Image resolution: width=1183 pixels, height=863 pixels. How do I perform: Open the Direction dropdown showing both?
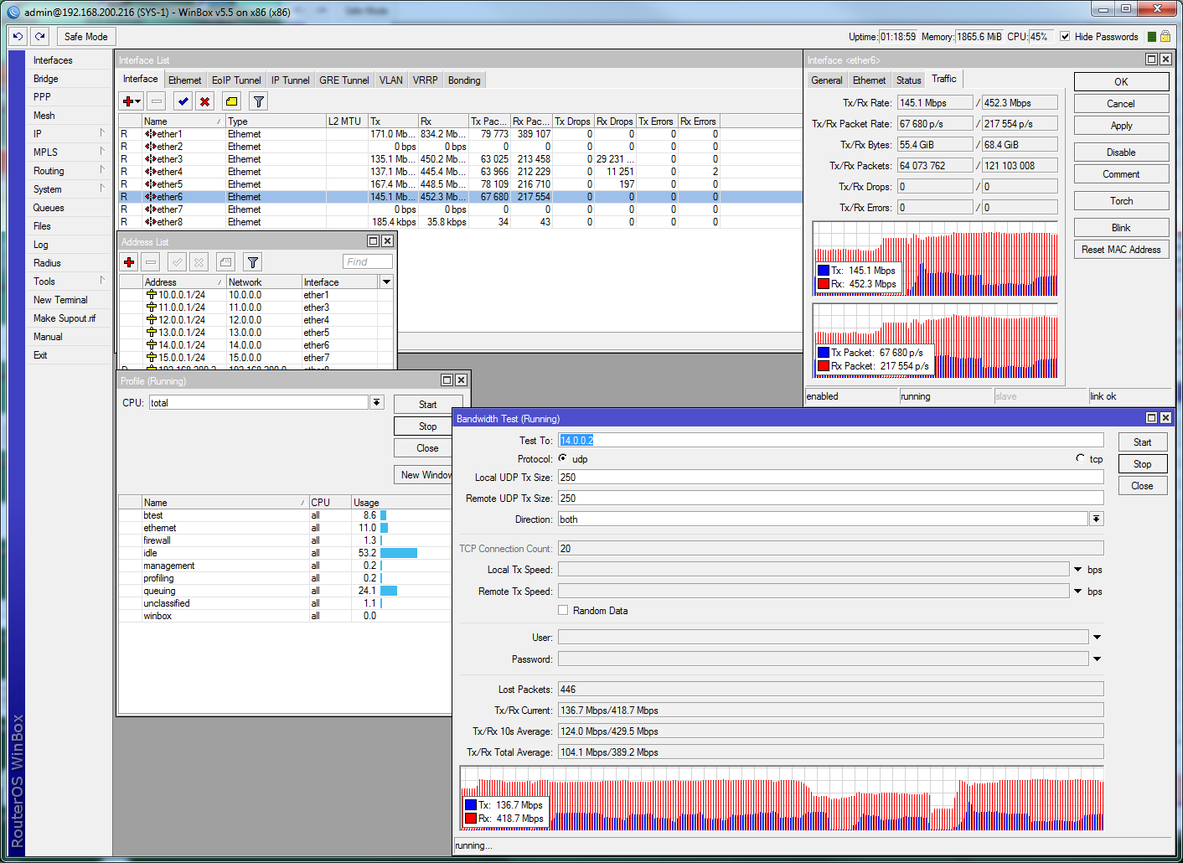point(1096,519)
